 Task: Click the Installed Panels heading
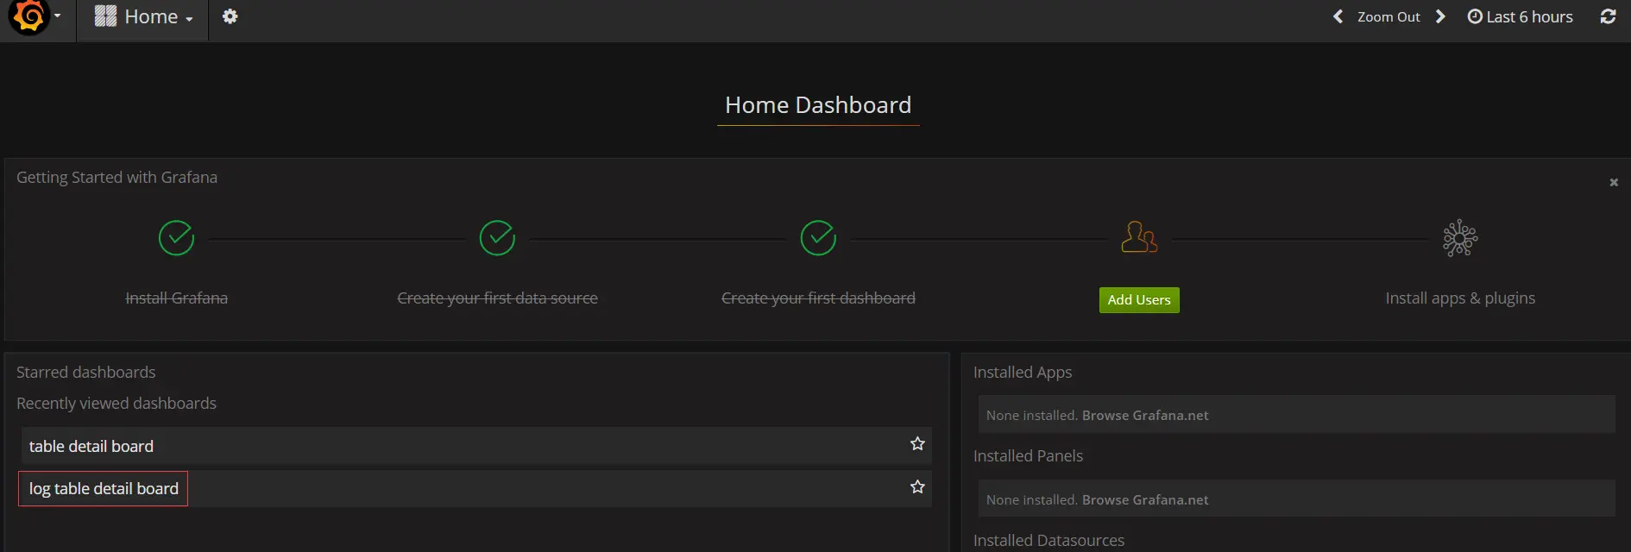[x=1028, y=456]
